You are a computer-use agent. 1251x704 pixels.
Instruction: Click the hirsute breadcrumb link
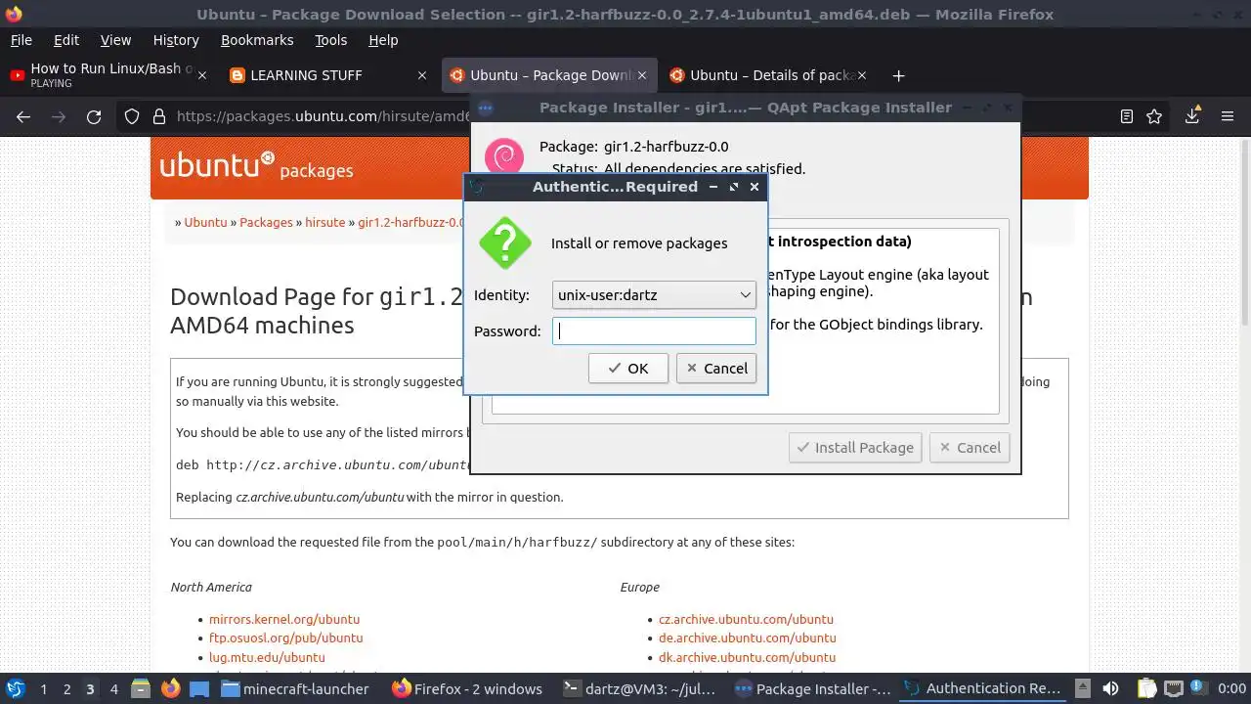pyautogui.click(x=325, y=222)
